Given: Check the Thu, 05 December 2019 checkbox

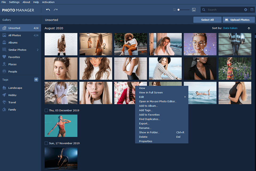Looking at the screenshot, I should pos(46,110).
